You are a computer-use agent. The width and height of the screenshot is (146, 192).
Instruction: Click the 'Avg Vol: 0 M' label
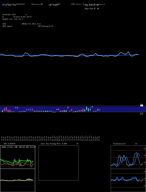(92, 5)
